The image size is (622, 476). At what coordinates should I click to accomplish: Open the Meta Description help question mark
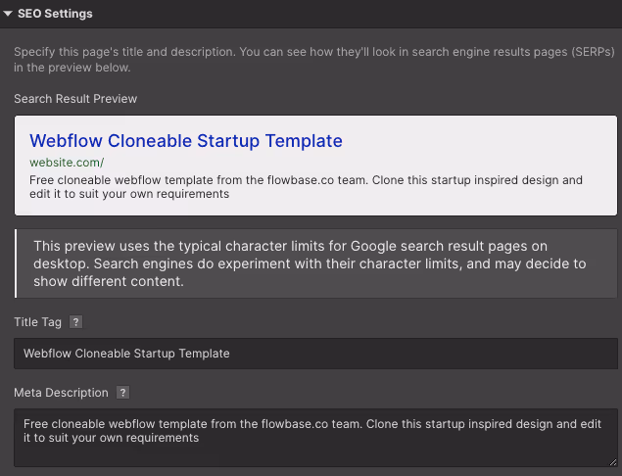(x=122, y=393)
